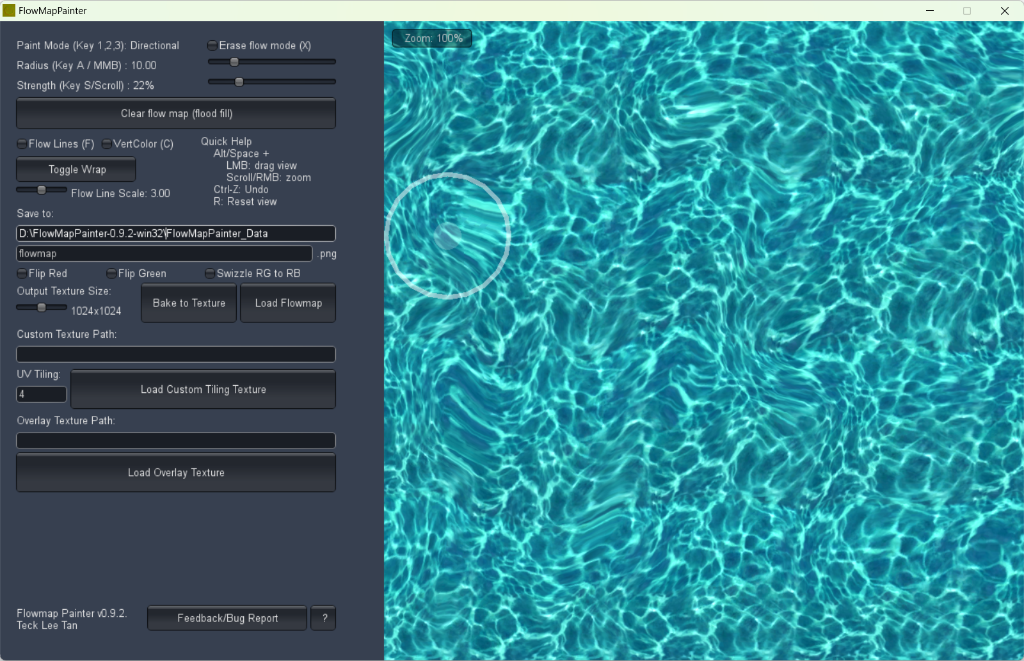This screenshot has height=661, width=1024.
Task: Enable Swizzle RG to RB
Action: (x=210, y=273)
